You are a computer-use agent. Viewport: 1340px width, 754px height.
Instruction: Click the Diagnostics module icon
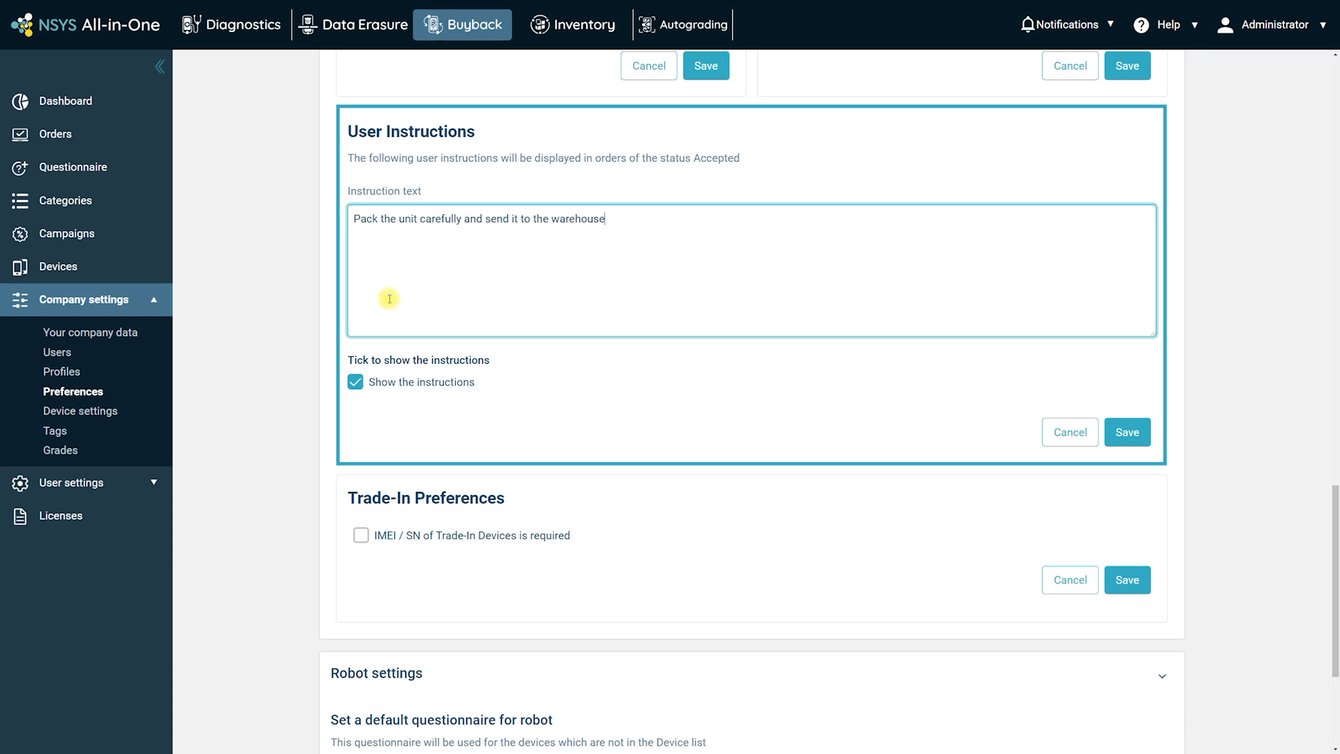click(x=191, y=24)
